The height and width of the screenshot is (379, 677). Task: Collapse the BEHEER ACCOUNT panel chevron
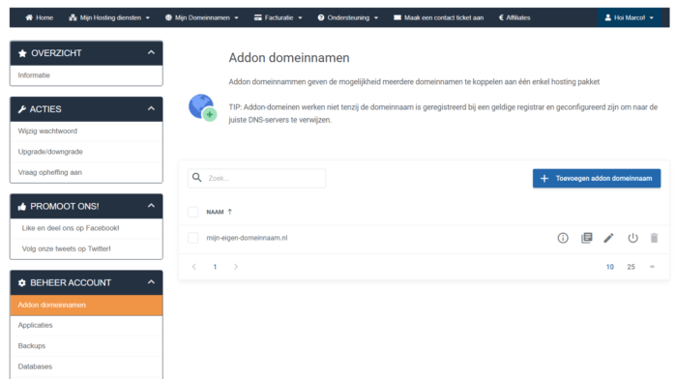(x=151, y=282)
